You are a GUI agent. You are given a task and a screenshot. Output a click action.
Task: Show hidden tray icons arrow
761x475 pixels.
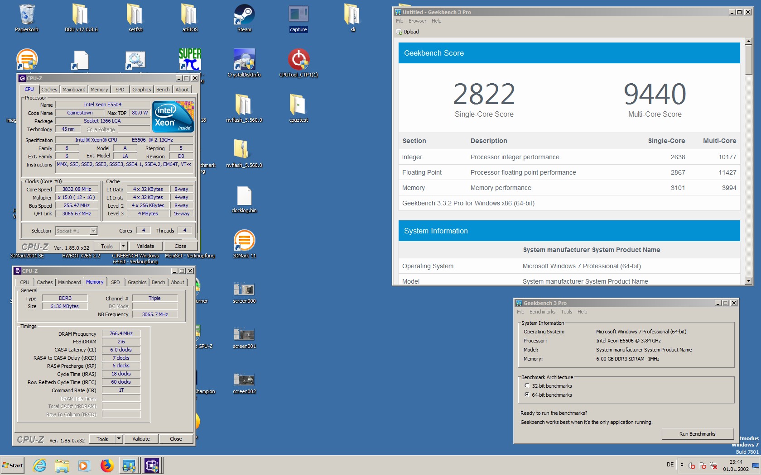point(682,465)
